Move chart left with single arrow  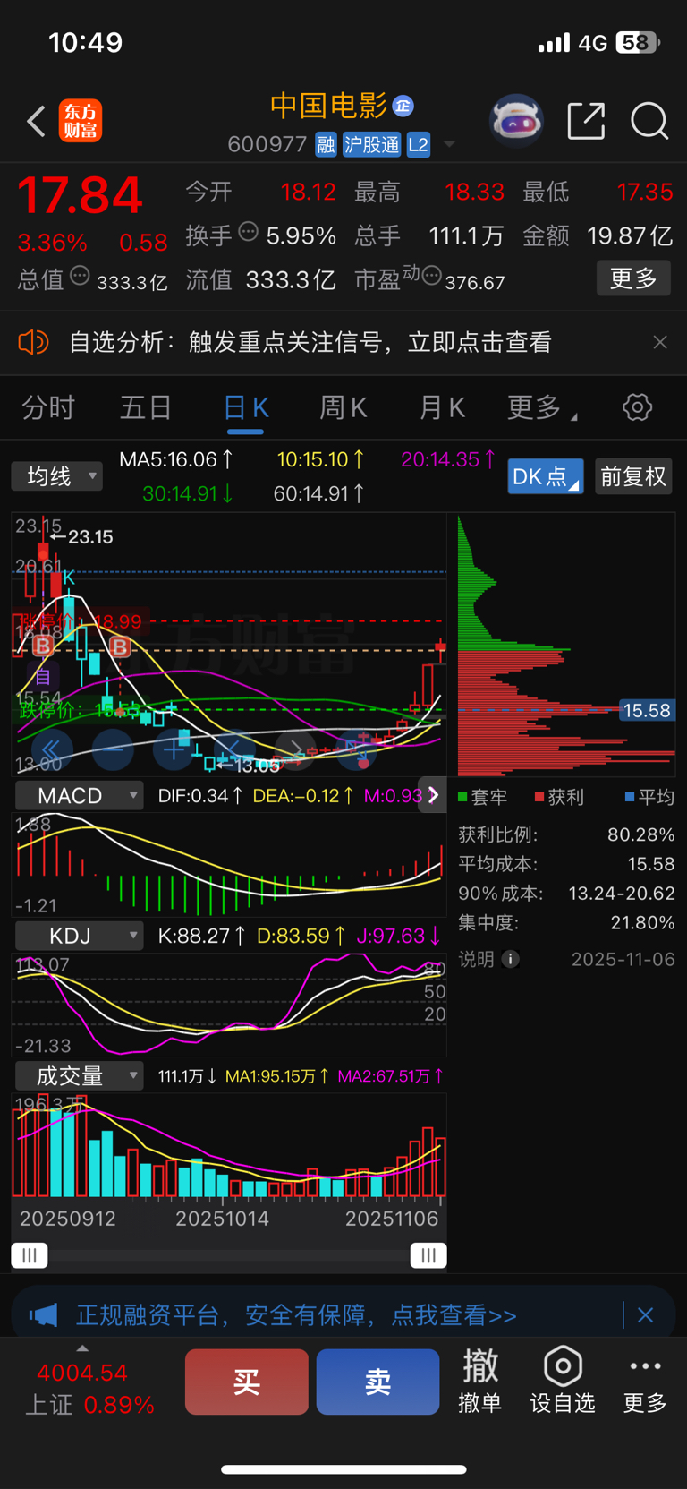(x=233, y=749)
